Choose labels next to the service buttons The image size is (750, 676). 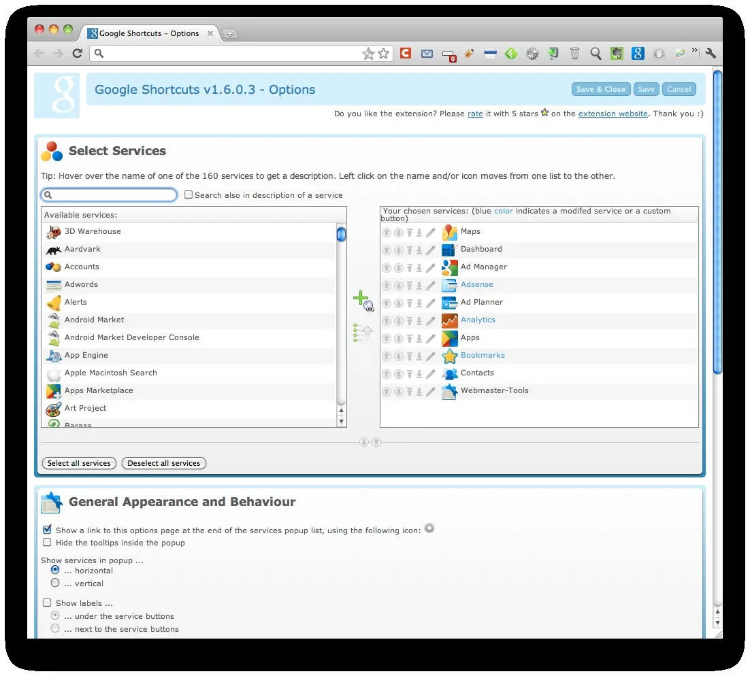(x=55, y=628)
